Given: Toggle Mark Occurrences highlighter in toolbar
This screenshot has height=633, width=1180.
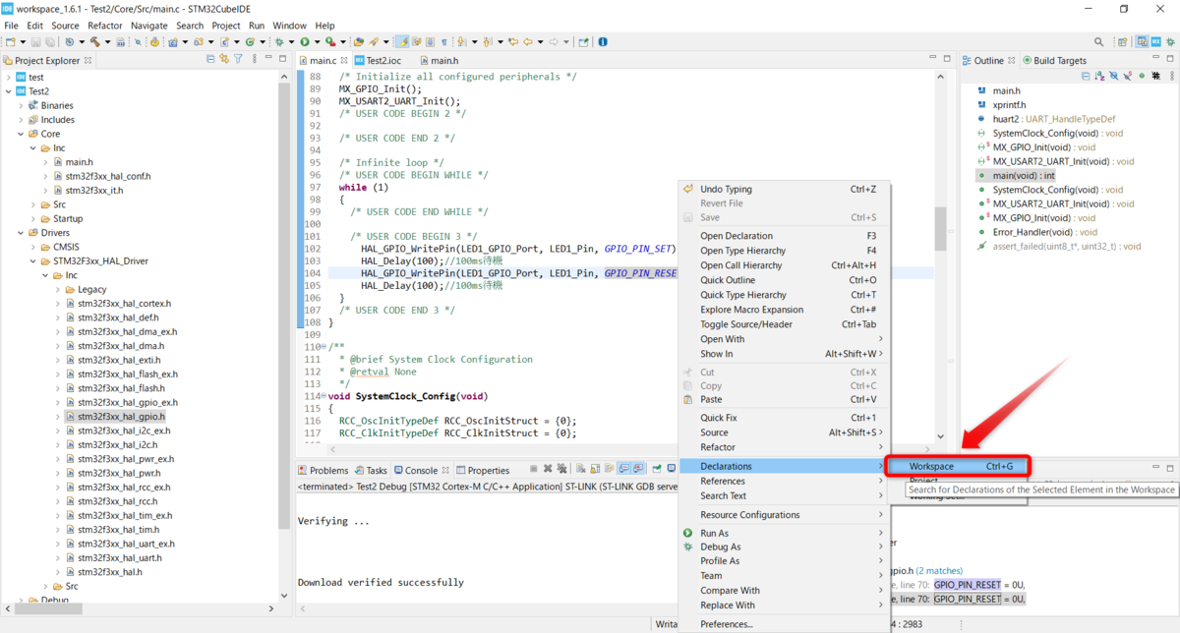Looking at the screenshot, I should point(402,41).
